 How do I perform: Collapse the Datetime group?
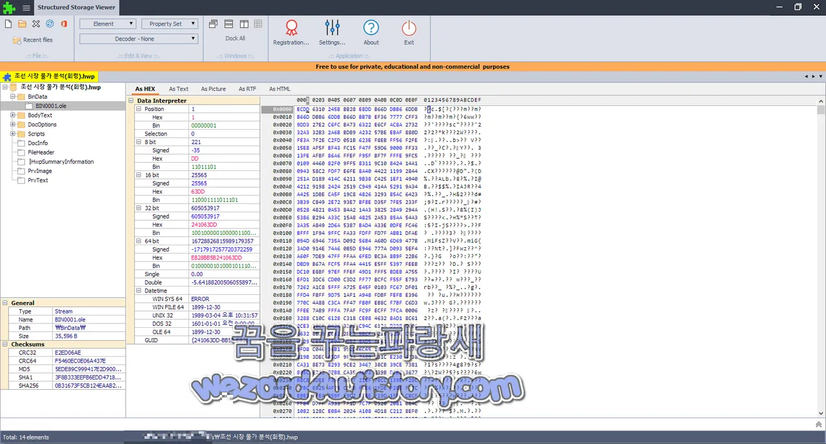coord(139,290)
